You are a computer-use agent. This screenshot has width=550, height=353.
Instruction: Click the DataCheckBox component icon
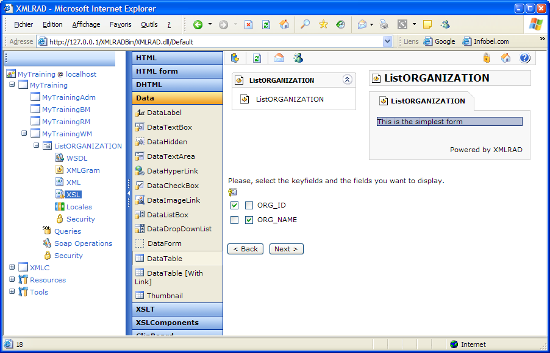140,186
